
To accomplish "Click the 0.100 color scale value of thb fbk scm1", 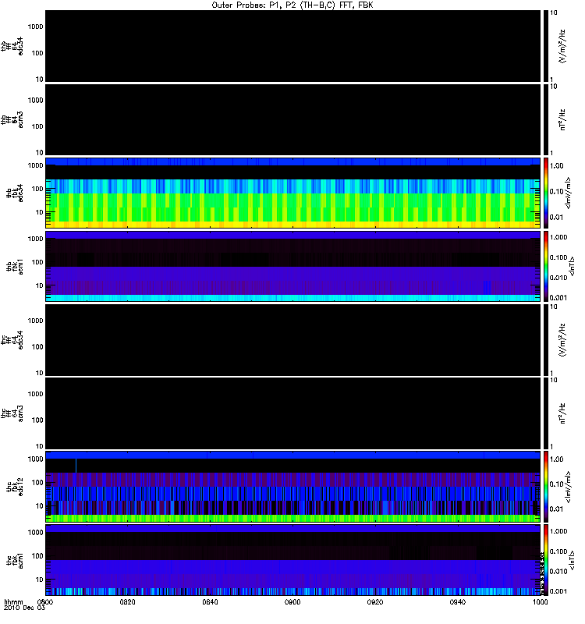I will click(558, 257).
